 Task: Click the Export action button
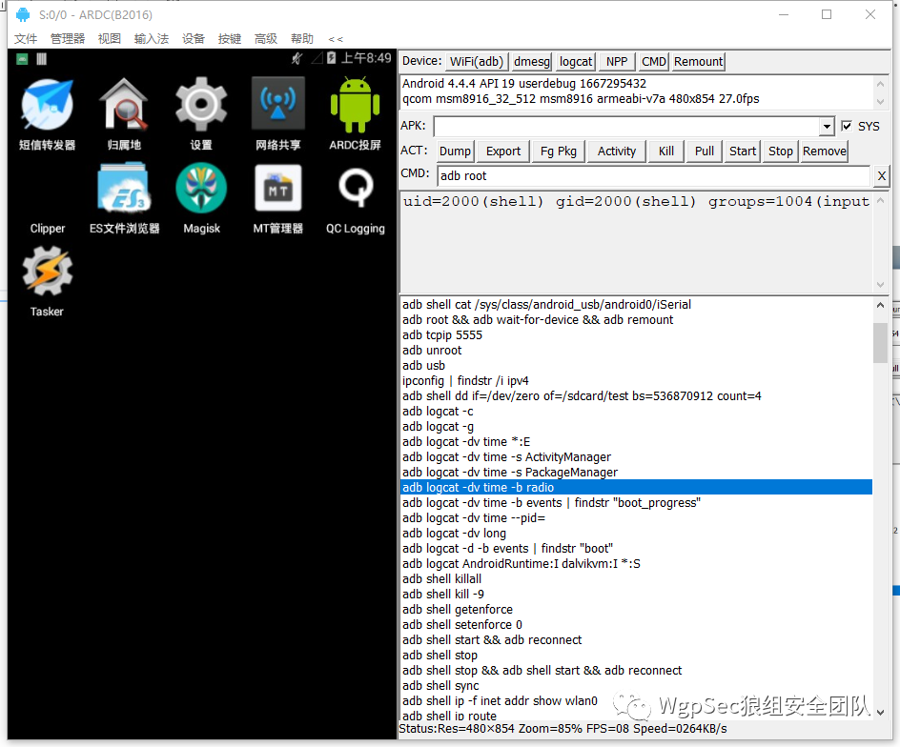coord(503,151)
